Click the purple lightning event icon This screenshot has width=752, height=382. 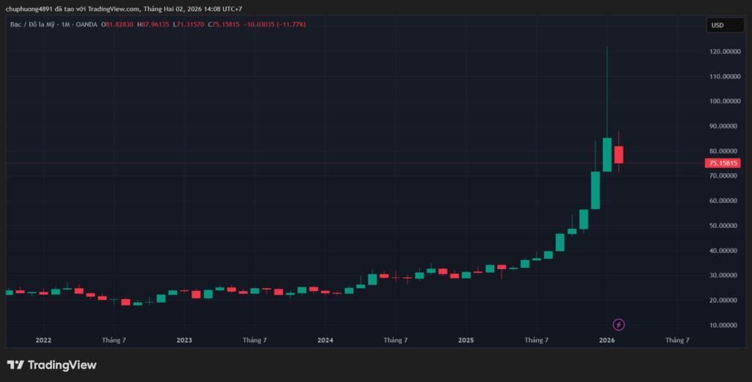coord(618,324)
